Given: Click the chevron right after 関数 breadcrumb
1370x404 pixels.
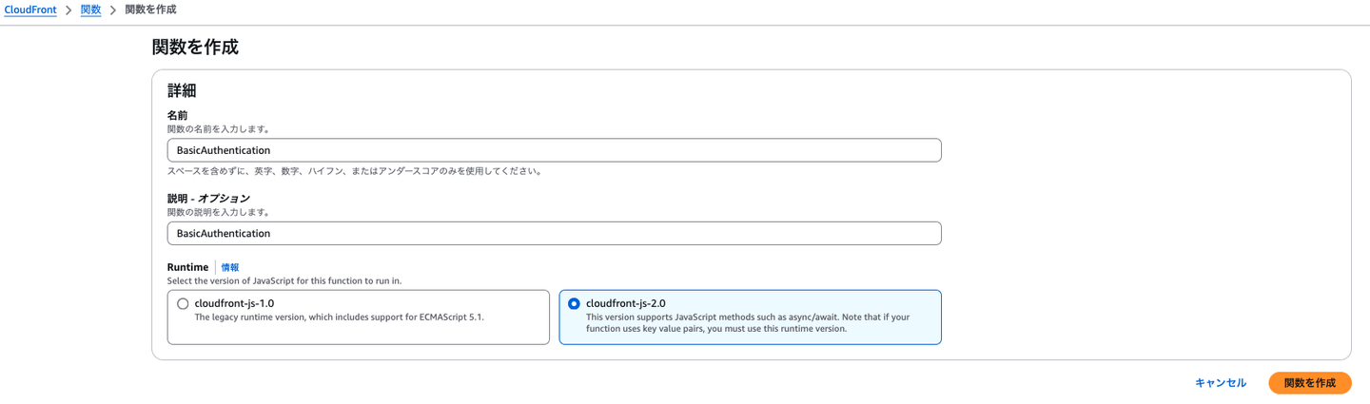Looking at the screenshot, I should (113, 10).
